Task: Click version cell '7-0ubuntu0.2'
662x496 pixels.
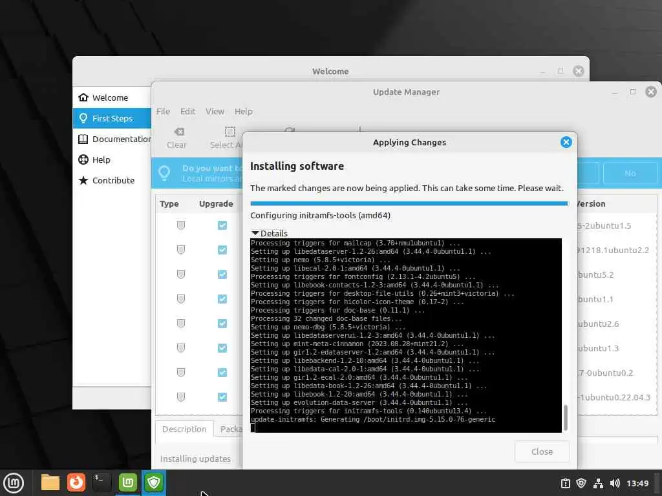Action: click(605, 373)
